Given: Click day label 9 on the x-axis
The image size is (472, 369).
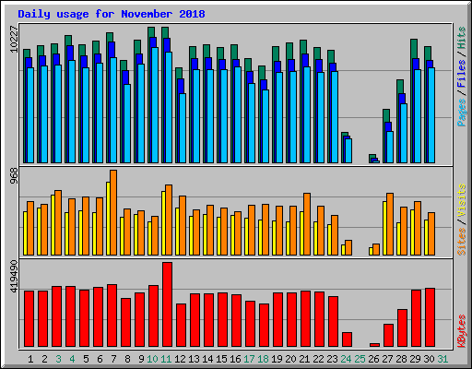Looking at the screenshot, I should tap(141, 359).
